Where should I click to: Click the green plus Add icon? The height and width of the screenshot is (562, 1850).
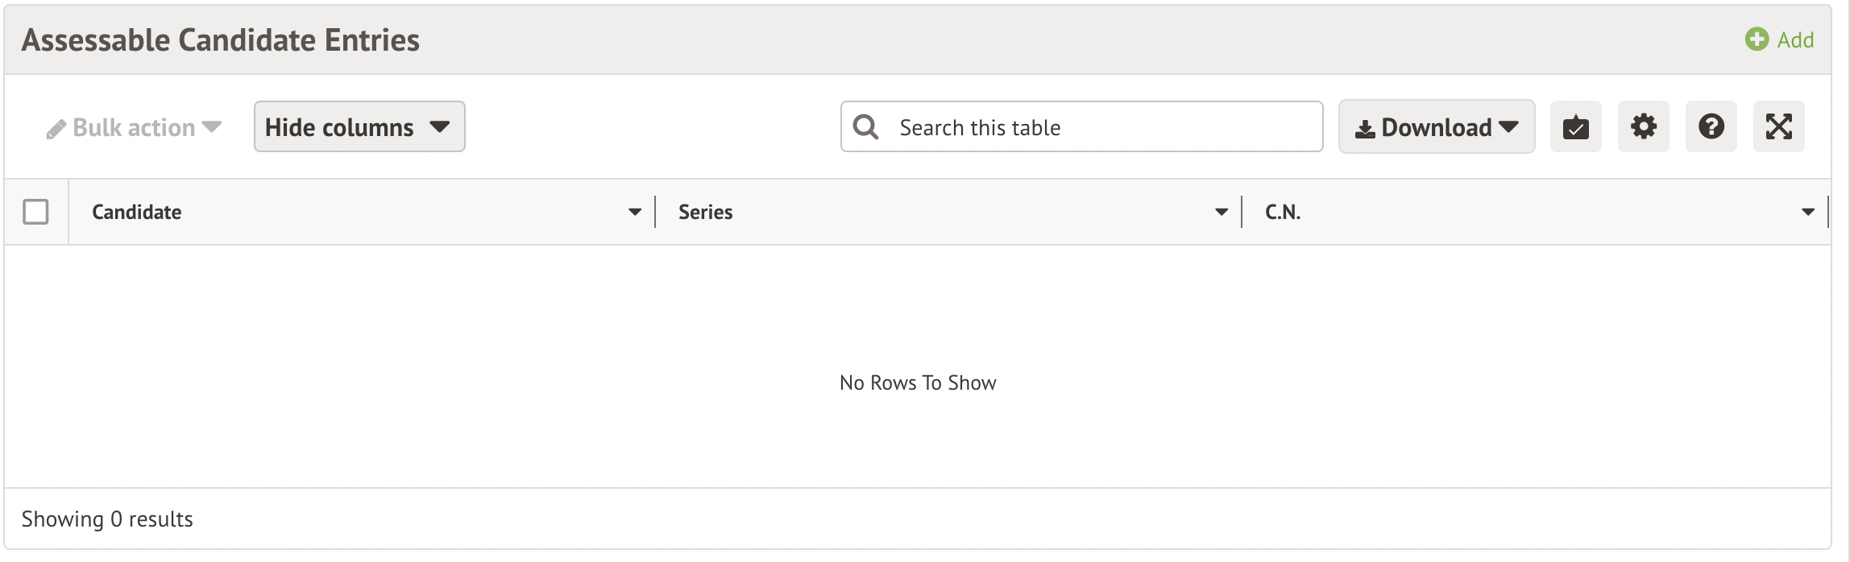click(1757, 39)
